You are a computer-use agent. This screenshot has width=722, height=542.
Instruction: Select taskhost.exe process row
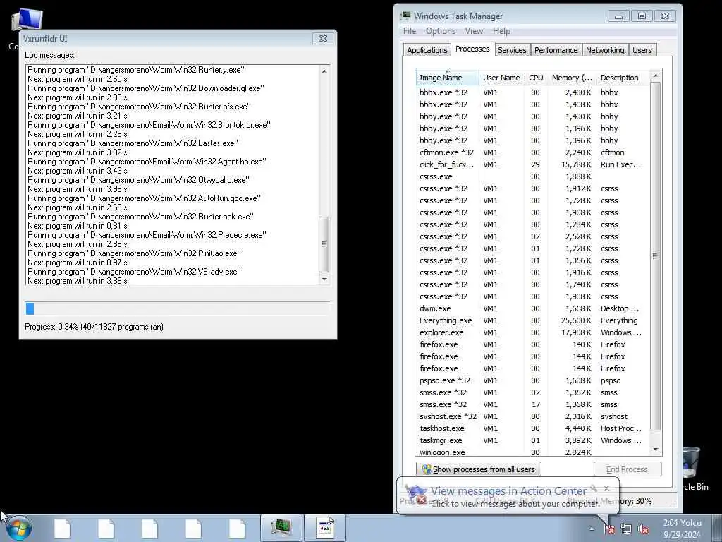coord(532,428)
